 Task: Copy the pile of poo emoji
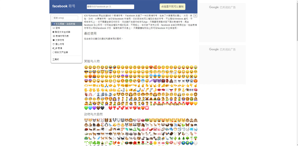171,81
